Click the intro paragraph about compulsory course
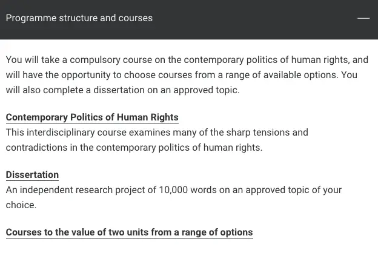The height and width of the screenshot is (253, 378). pyautogui.click(x=187, y=75)
